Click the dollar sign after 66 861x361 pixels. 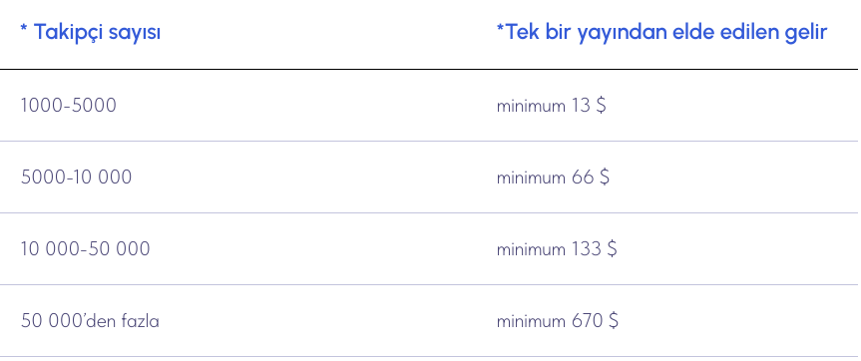pyautogui.click(x=604, y=177)
